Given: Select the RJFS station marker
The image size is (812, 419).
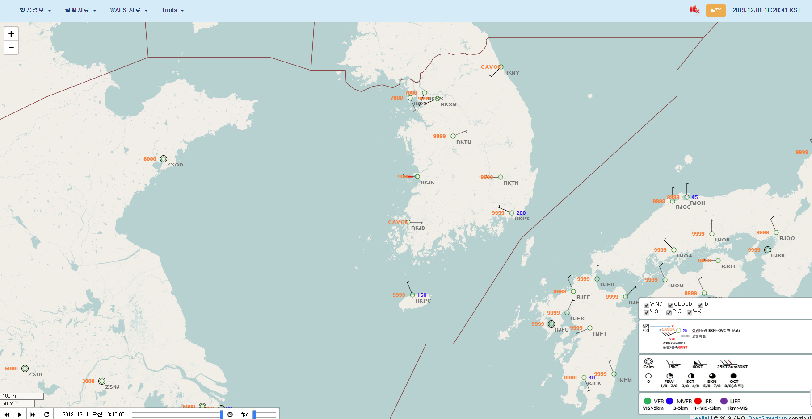Looking at the screenshot, I should point(567,313).
